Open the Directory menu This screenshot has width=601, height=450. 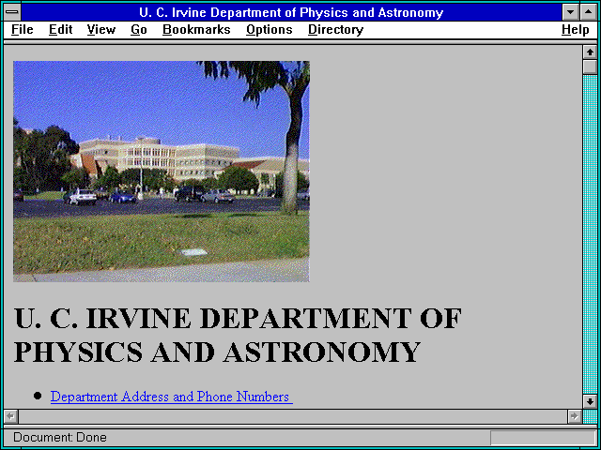[335, 30]
